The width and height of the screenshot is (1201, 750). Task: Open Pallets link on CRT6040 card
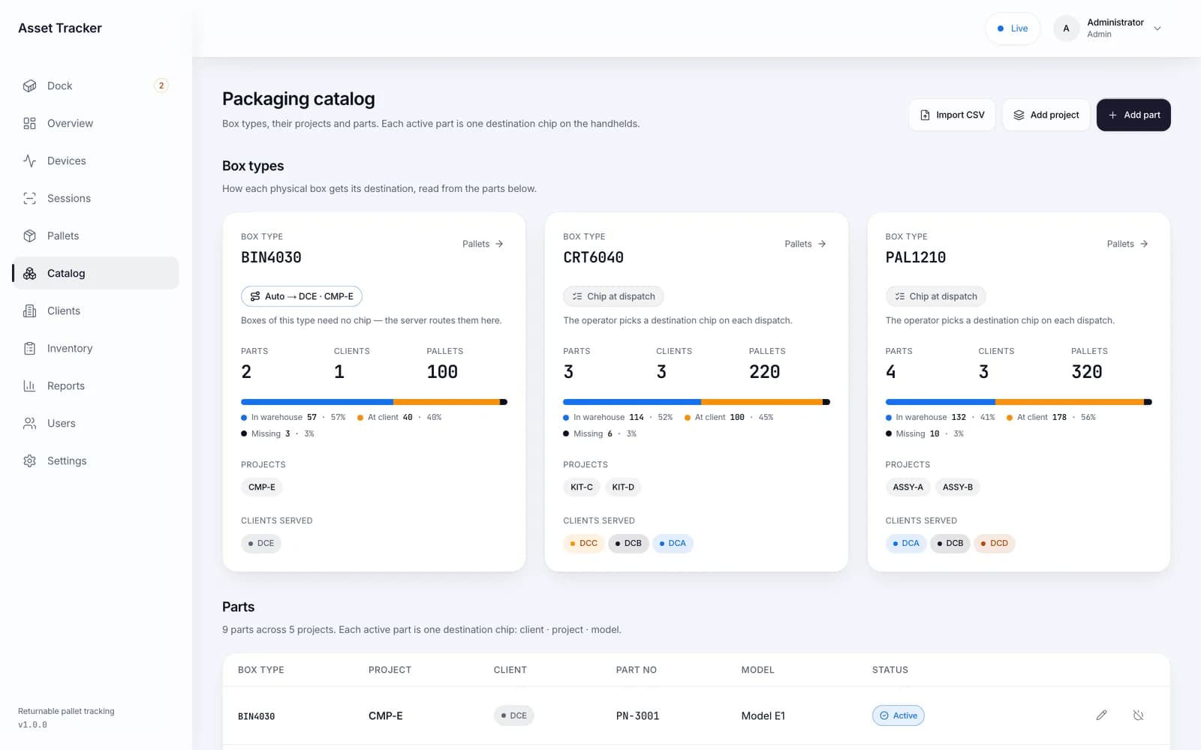click(x=805, y=244)
